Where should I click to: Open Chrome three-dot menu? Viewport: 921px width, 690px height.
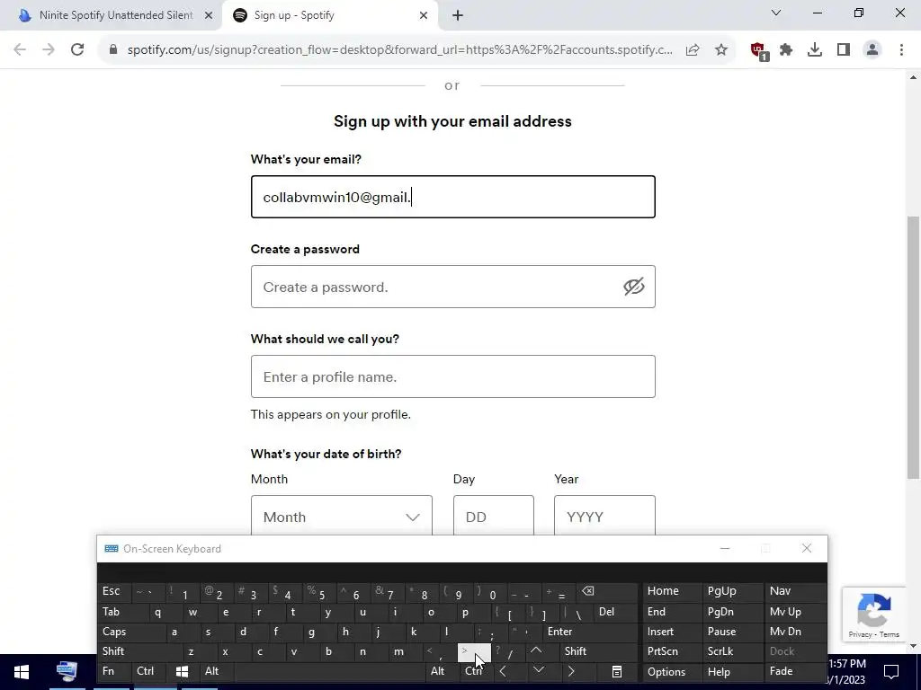tap(901, 50)
